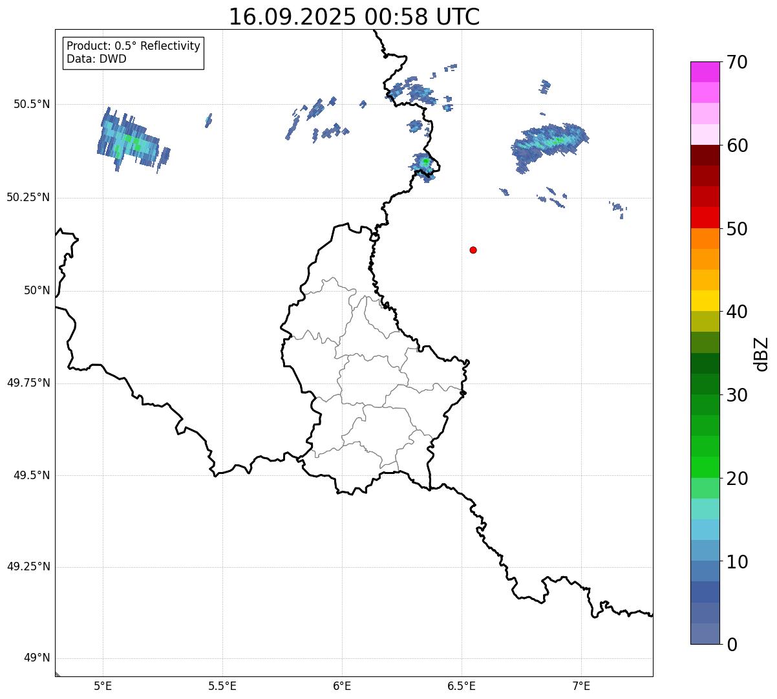
Task: Click the "50°N" latitude label
Action: 37,290
